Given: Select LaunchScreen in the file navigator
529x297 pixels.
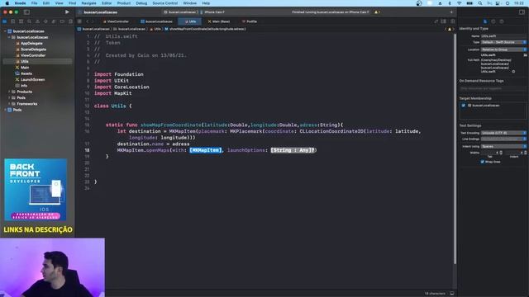Looking at the screenshot, I should [32, 79].
